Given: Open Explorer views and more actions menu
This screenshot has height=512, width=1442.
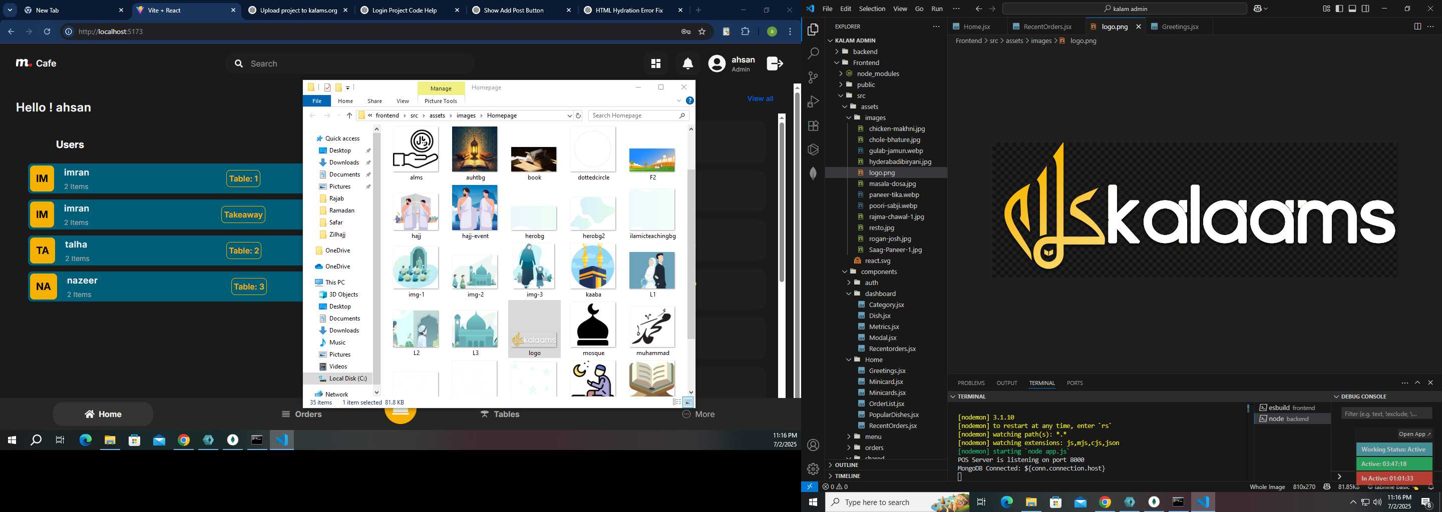Looking at the screenshot, I should coord(936,27).
